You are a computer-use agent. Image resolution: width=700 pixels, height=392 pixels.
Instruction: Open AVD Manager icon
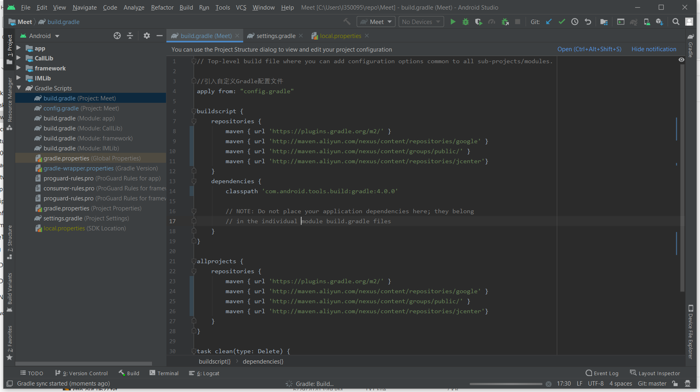pyautogui.click(x=647, y=22)
